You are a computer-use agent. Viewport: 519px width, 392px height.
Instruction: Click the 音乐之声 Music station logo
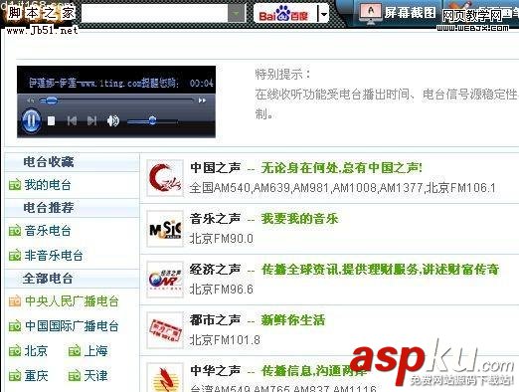165,229
